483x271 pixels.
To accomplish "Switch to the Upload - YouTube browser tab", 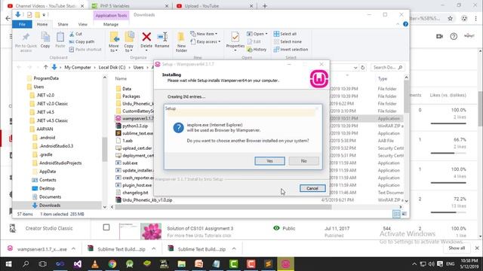I will pos(202,6).
